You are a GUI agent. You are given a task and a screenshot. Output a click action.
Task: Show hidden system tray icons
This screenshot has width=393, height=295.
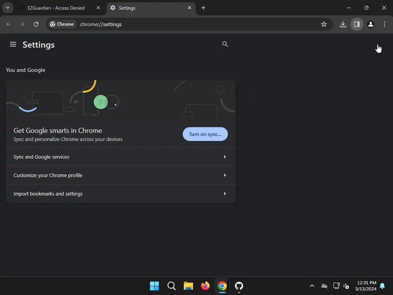[312, 286]
